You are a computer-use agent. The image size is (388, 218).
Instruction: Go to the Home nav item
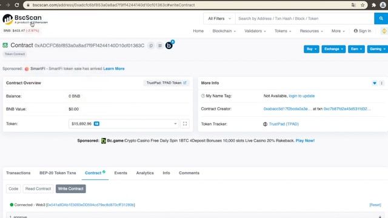(x=198, y=31)
